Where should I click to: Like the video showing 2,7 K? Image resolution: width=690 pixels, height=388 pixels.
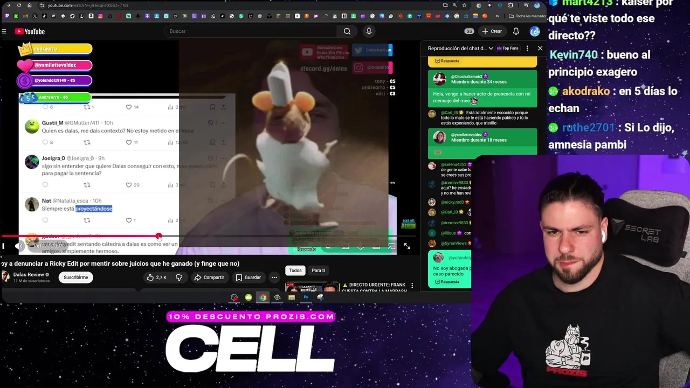[157, 278]
